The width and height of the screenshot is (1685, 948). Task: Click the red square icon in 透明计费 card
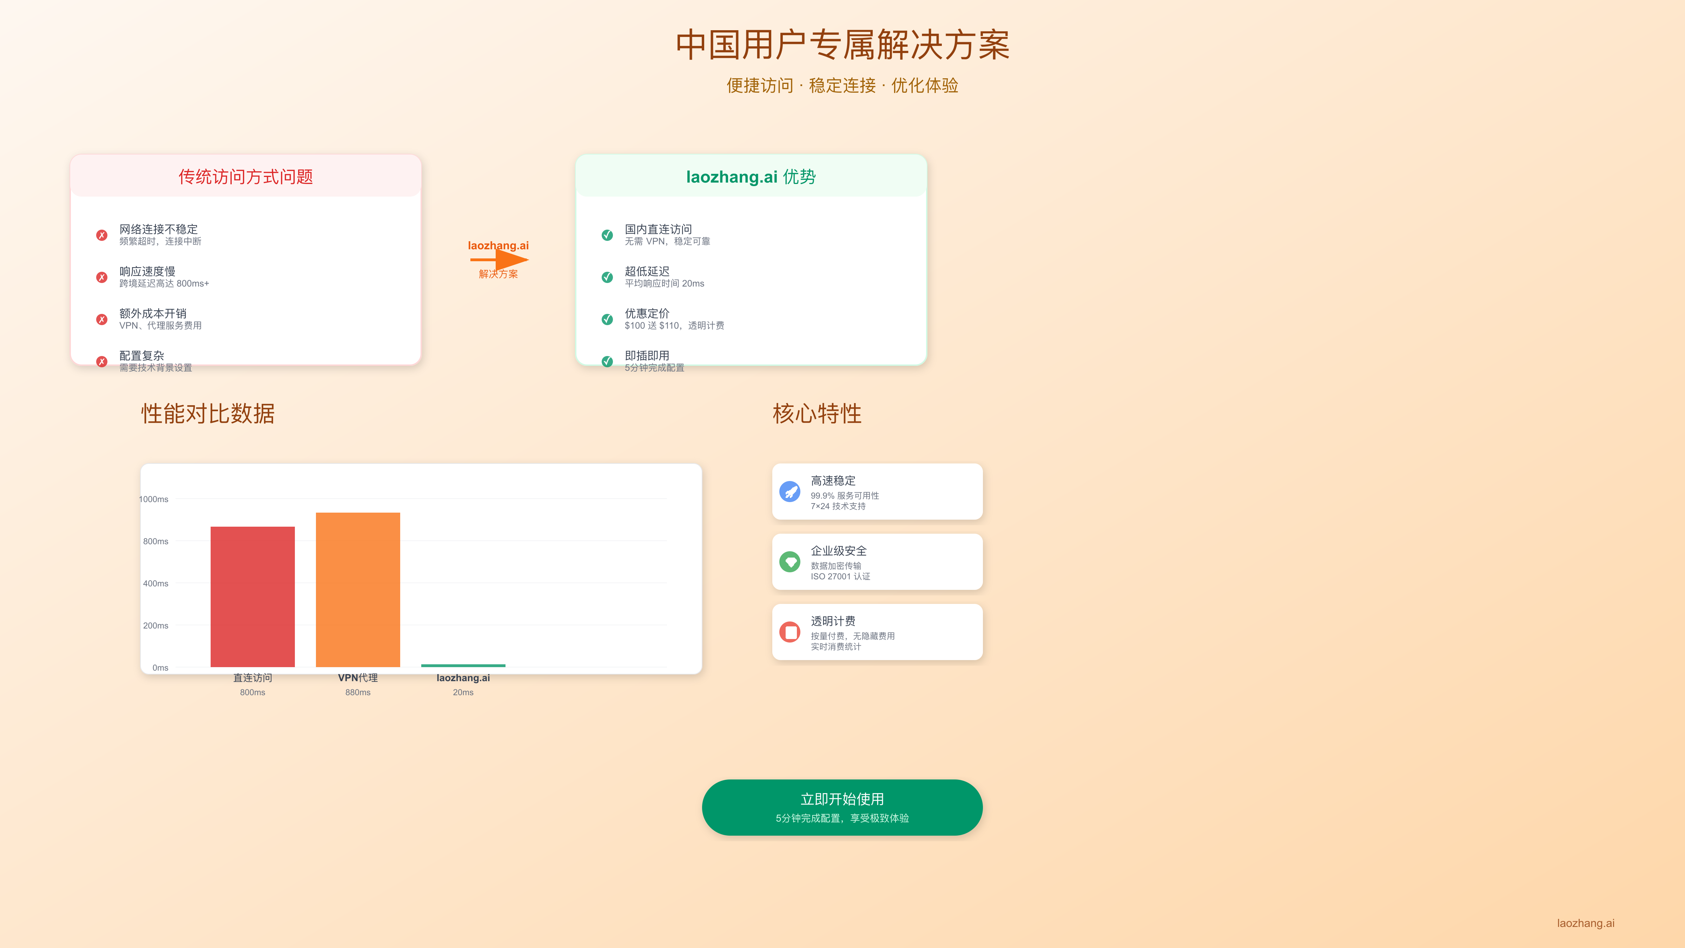[789, 632]
